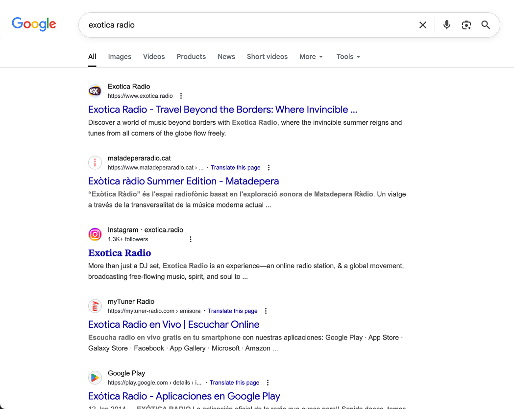
Task: Translate the myTuner Radio page
Action: (232, 311)
